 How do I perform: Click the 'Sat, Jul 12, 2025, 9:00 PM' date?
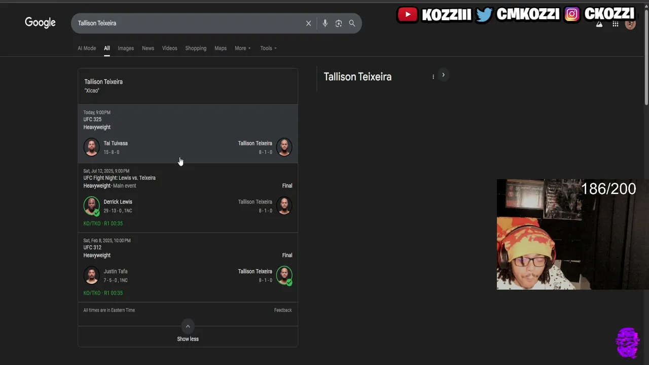106,171
